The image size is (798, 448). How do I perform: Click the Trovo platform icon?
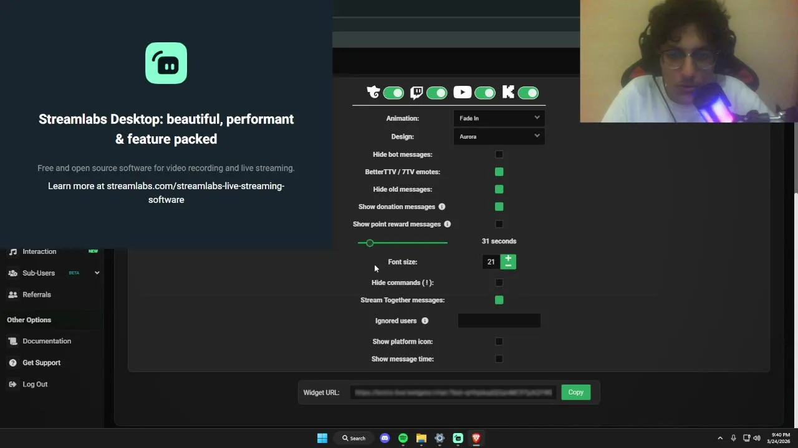(x=373, y=93)
